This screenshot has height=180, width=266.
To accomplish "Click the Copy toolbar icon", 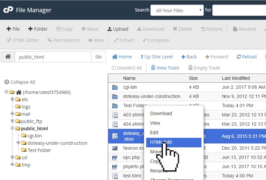I will pyautogui.click(x=58, y=29).
